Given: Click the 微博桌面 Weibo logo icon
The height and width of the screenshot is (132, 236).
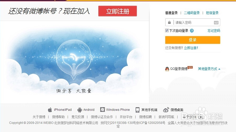Looking at the screenshot, I should pyautogui.click(x=166, y=110).
